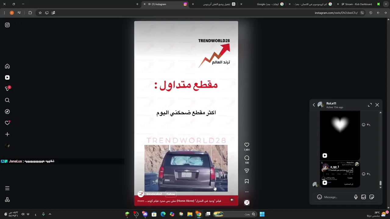Open File Explorer from taskbar
This screenshot has height=219, width=390.
click(190, 214)
